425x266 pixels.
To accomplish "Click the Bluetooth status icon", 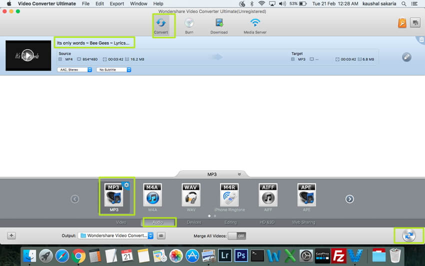I will pyautogui.click(x=252, y=4).
